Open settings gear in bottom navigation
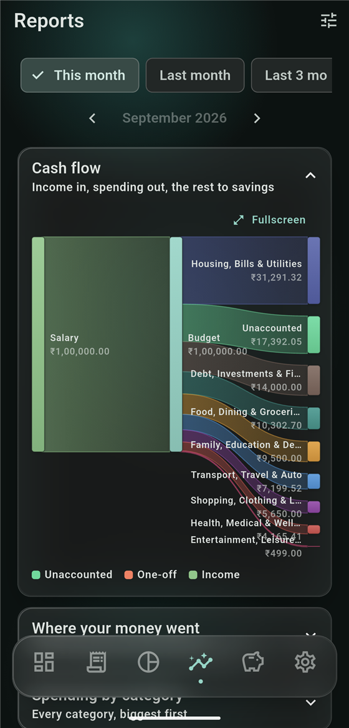Screen dimensions: 349x728 (x=305, y=661)
